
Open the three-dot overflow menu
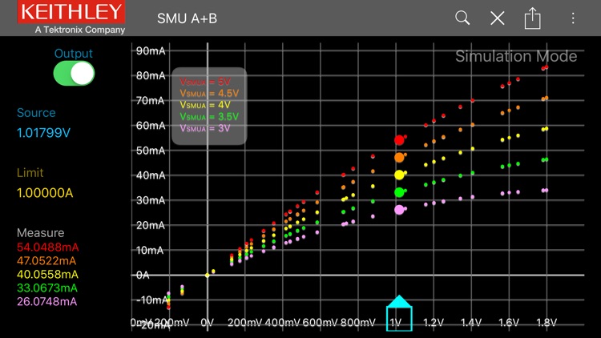(x=573, y=18)
